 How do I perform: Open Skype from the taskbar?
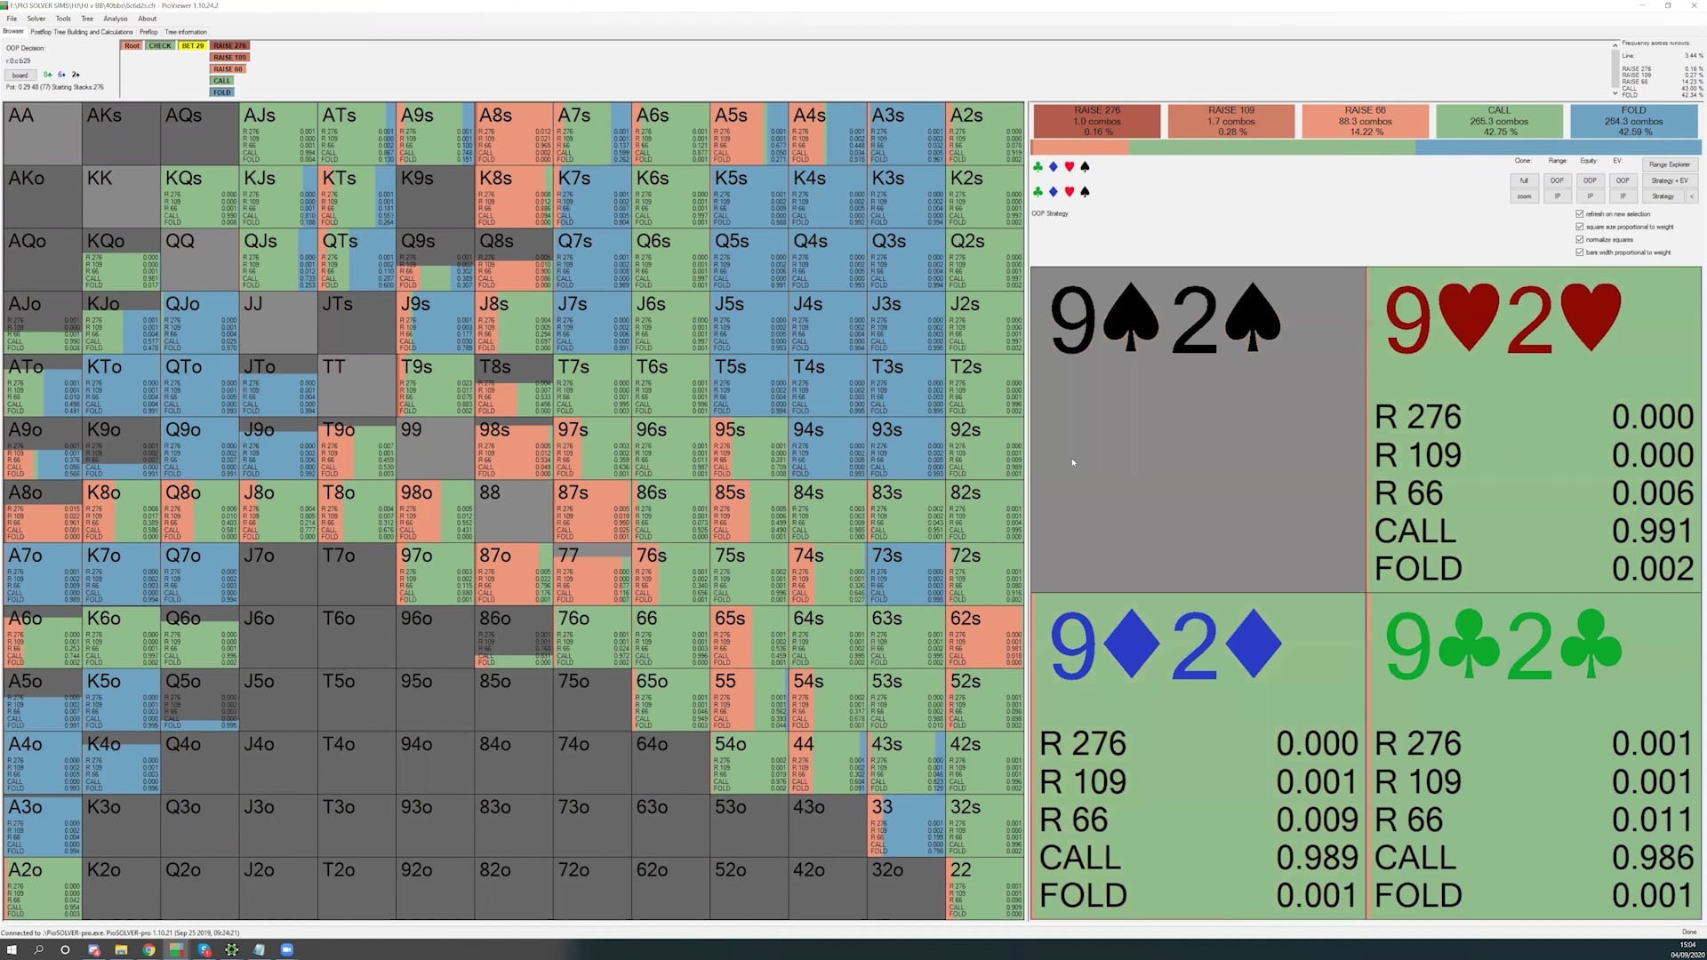(204, 950)
